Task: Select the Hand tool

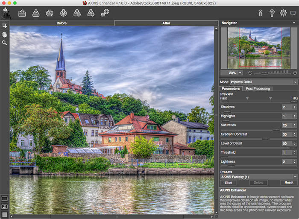Action: point(4,34)
